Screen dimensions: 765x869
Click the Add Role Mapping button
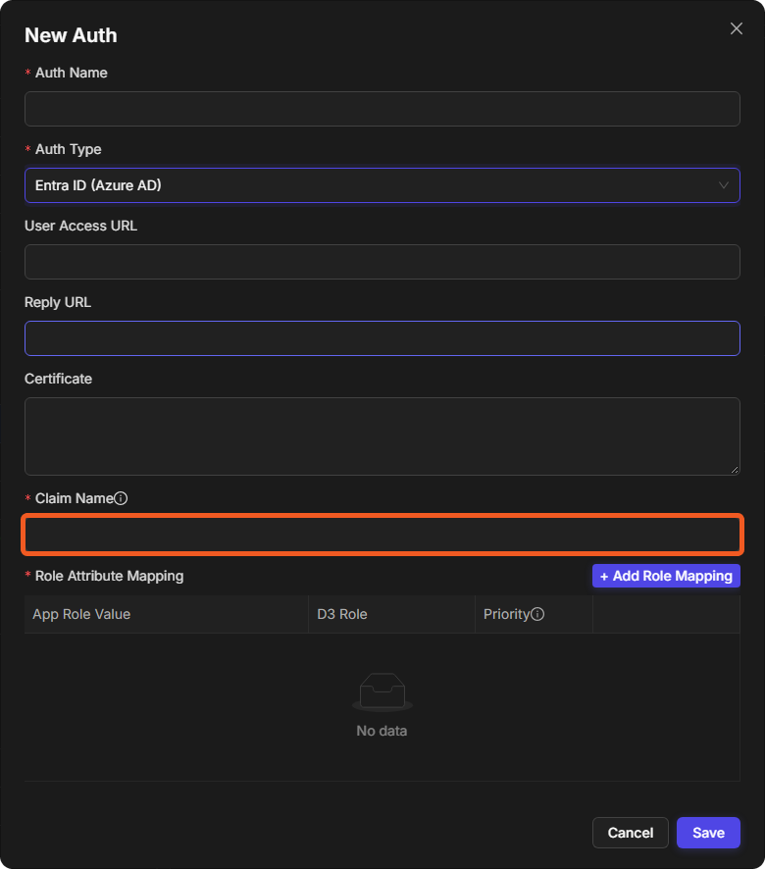(666, 576)
